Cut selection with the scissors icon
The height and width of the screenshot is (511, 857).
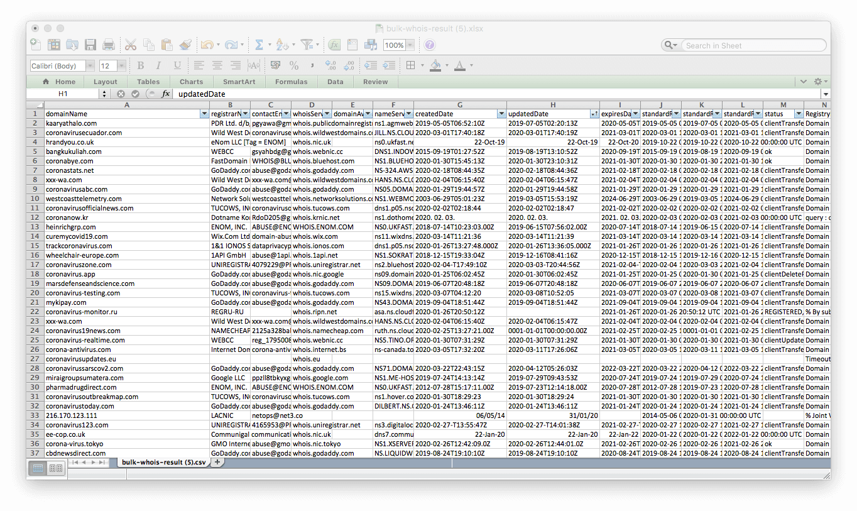pos(131,45)
